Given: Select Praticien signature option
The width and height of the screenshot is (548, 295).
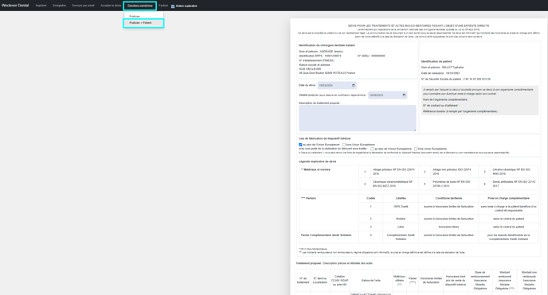Looking at the screenshot, I should (135, 17).
